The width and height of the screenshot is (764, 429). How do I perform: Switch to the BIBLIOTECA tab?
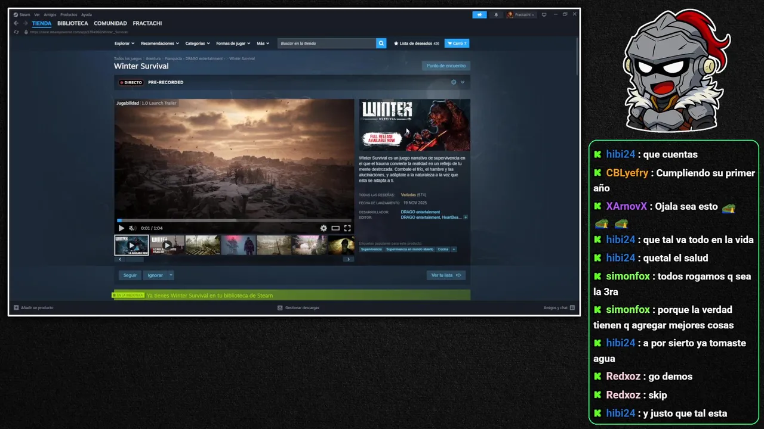(x=73, y=23)
